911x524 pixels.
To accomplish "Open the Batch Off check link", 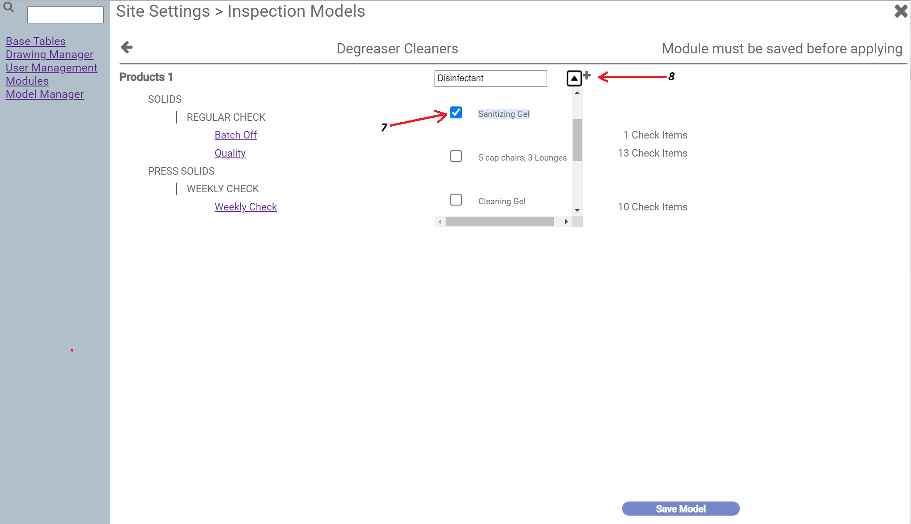I will [236, 135].
